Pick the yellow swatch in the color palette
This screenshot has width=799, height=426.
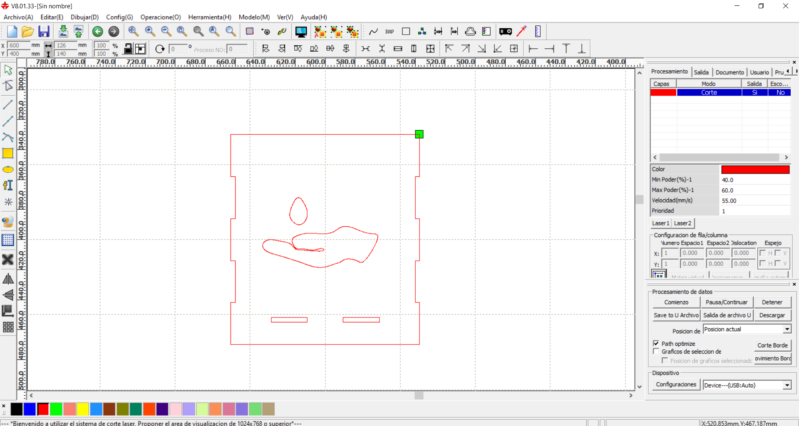[83, 409]
